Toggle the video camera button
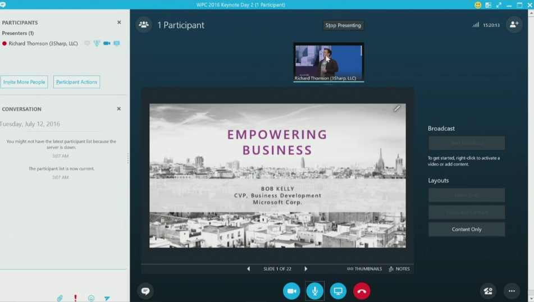Screen dimensions: 534x302 [291, 291]
